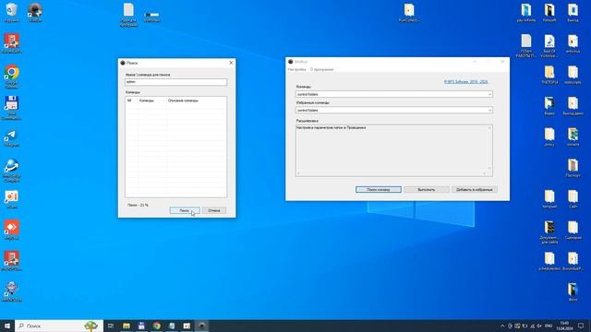This screenshot has height=332, width=591.
Task: Select the THETOP54 desktop folder
Action: [549, 75]
